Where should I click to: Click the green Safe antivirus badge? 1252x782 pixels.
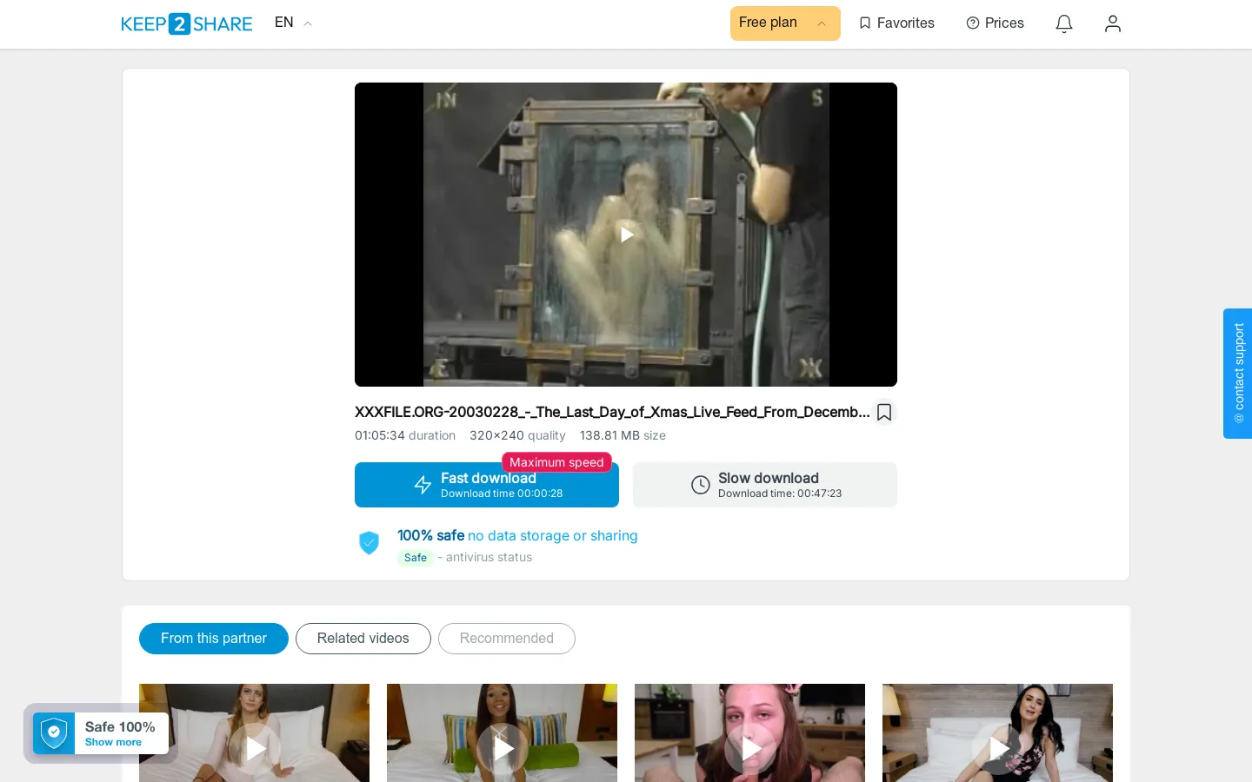point(416,558)
